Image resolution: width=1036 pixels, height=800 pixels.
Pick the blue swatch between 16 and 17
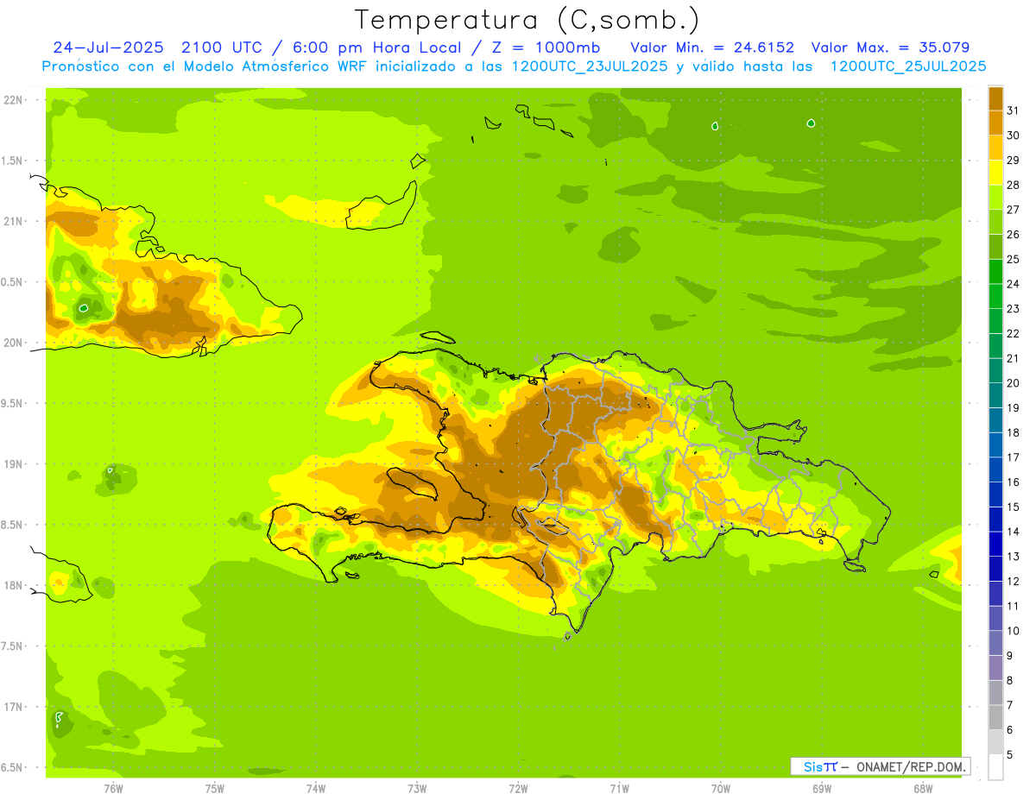pyautogui.click(x=995, y=470)
